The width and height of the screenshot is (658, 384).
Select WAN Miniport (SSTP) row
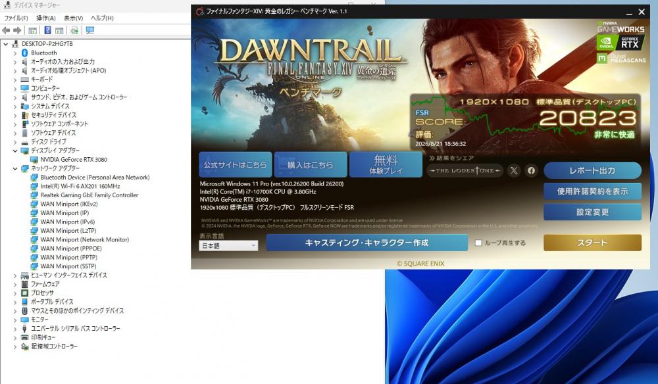[x=64, y=266]
